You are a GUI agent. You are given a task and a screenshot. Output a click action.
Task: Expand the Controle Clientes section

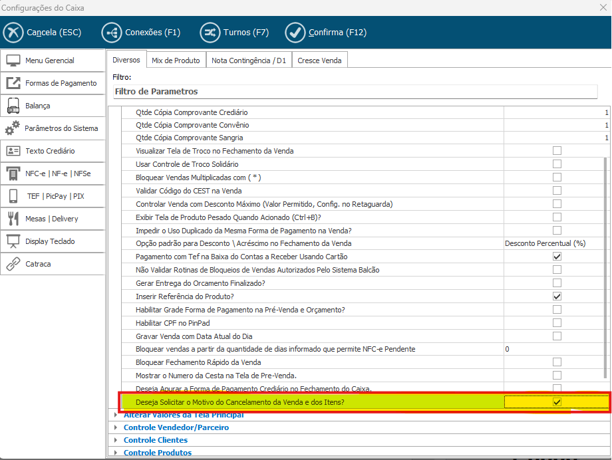117,440
